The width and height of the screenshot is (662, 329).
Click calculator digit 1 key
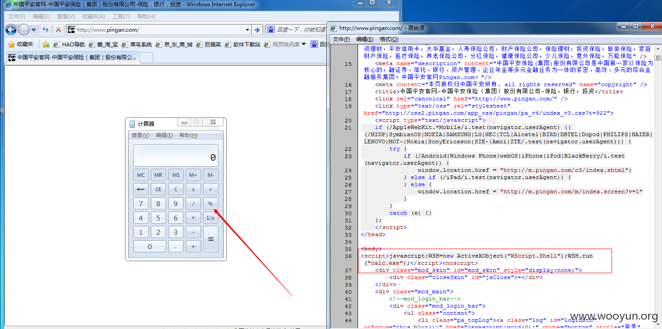[141, 232]
